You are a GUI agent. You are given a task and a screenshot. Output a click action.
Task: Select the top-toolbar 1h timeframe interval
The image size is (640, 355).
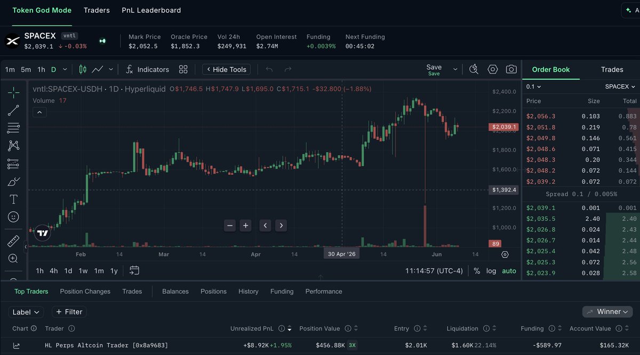(x=41, y=69)
